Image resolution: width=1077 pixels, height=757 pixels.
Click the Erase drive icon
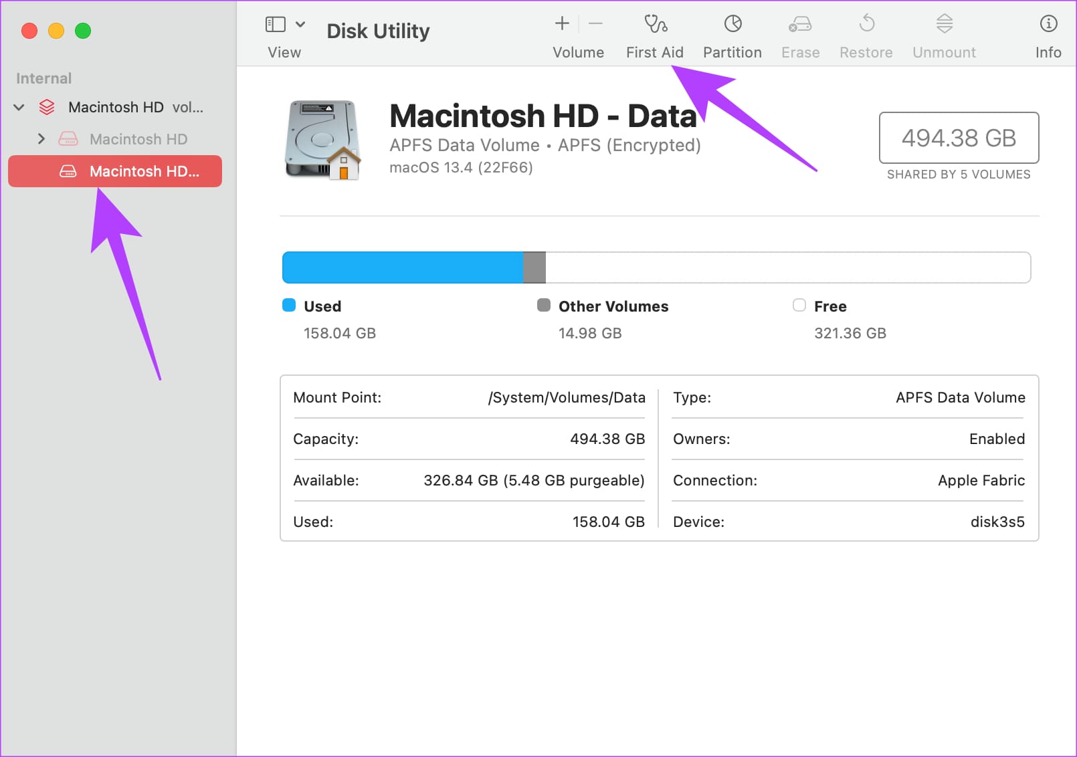(800, 25)
